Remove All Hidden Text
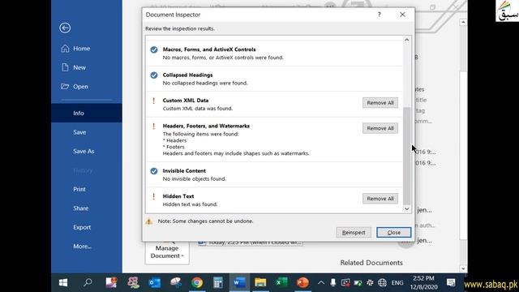Viewport: 519px width, 292px height. click(x=380, y=199)
